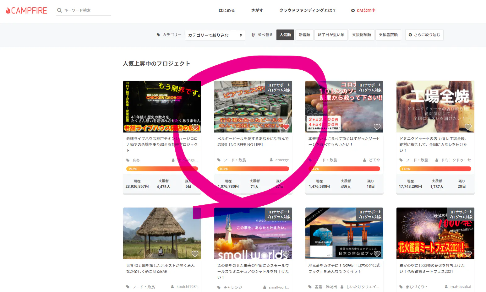Click heart on Chicken George live house card
The width and height of the screenshot is (486, 292).
coord(195,127)
